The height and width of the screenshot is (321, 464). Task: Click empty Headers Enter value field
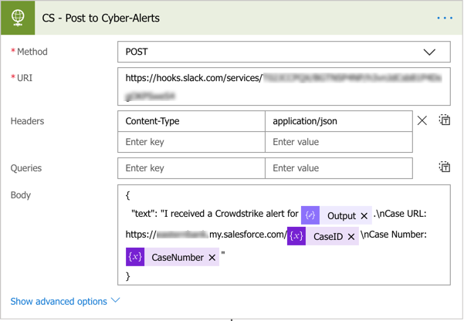click(339, 142)
